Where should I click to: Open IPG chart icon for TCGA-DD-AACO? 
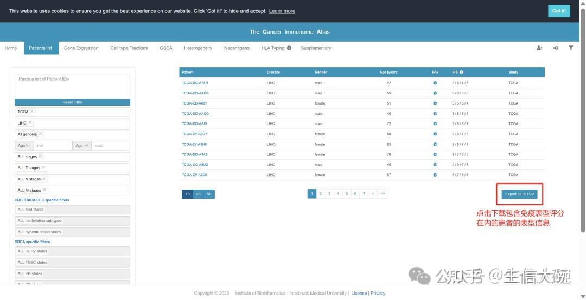pyautogui.click(x=435, y=113)
